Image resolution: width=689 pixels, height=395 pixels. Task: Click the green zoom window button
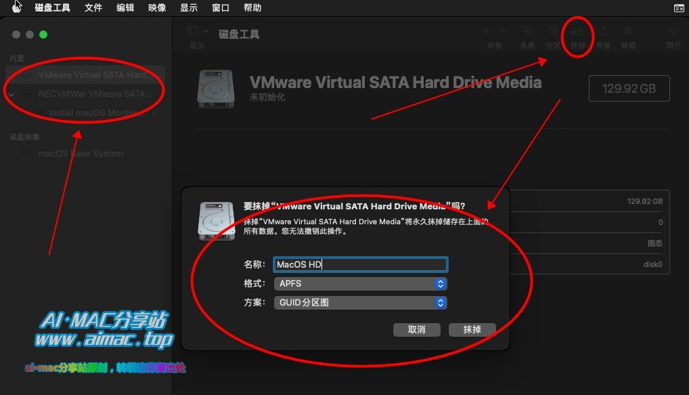click(43, 35)
